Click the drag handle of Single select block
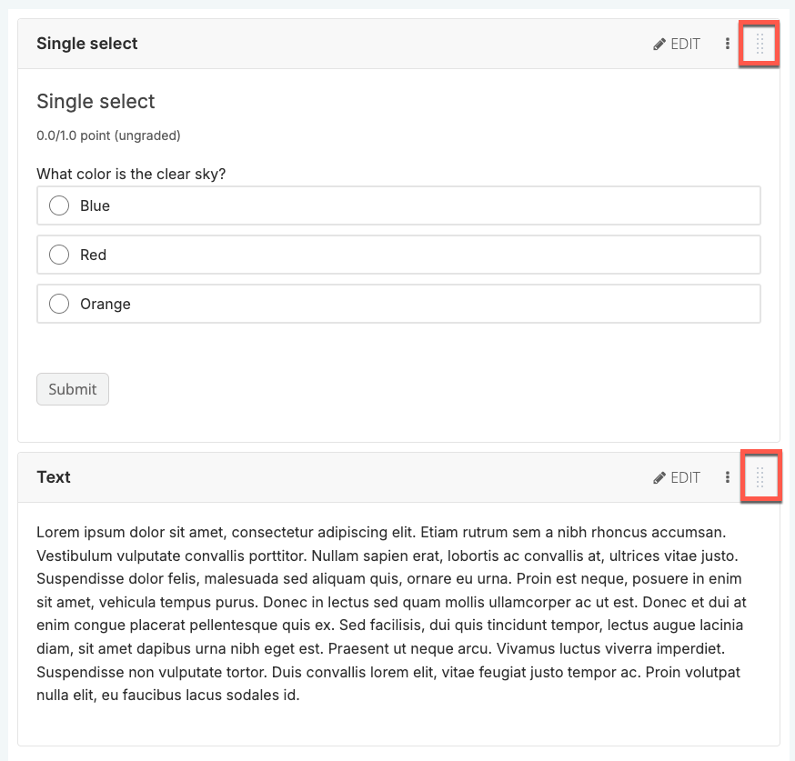The width and height of the screenshot is (795, 761). pyautogui.click(x=760, y=44)
